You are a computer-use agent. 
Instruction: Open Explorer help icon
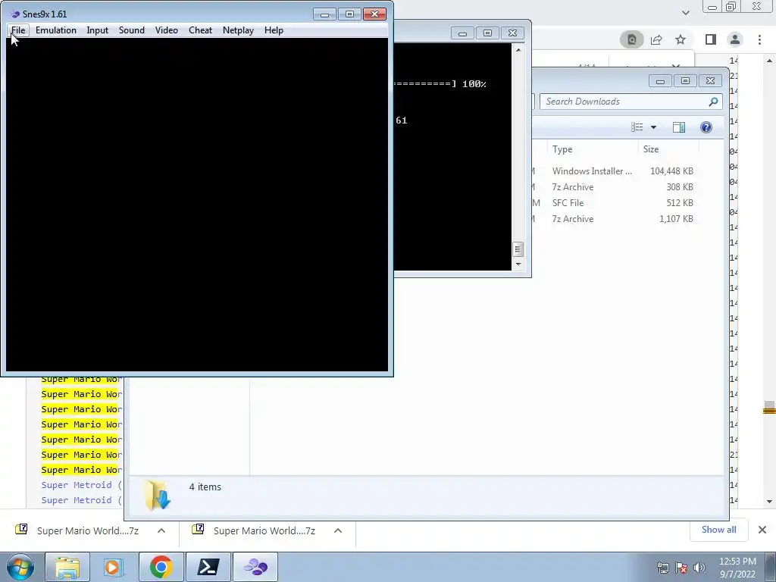click(x=706, y=127)
